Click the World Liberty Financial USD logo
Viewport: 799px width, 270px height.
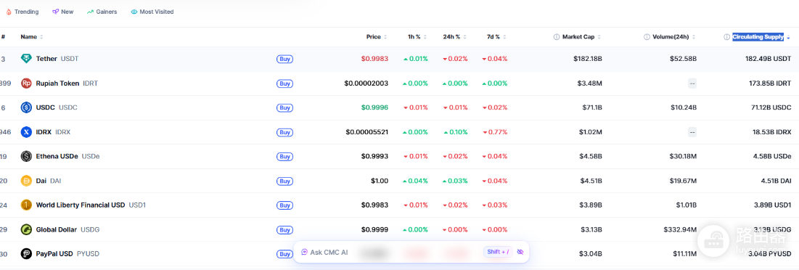[x=26, y=205]
